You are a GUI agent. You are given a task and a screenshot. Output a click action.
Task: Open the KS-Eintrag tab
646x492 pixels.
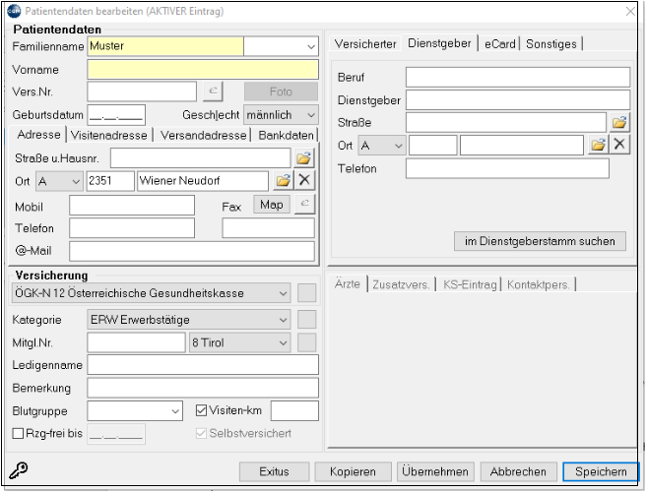tap(470, 284)
